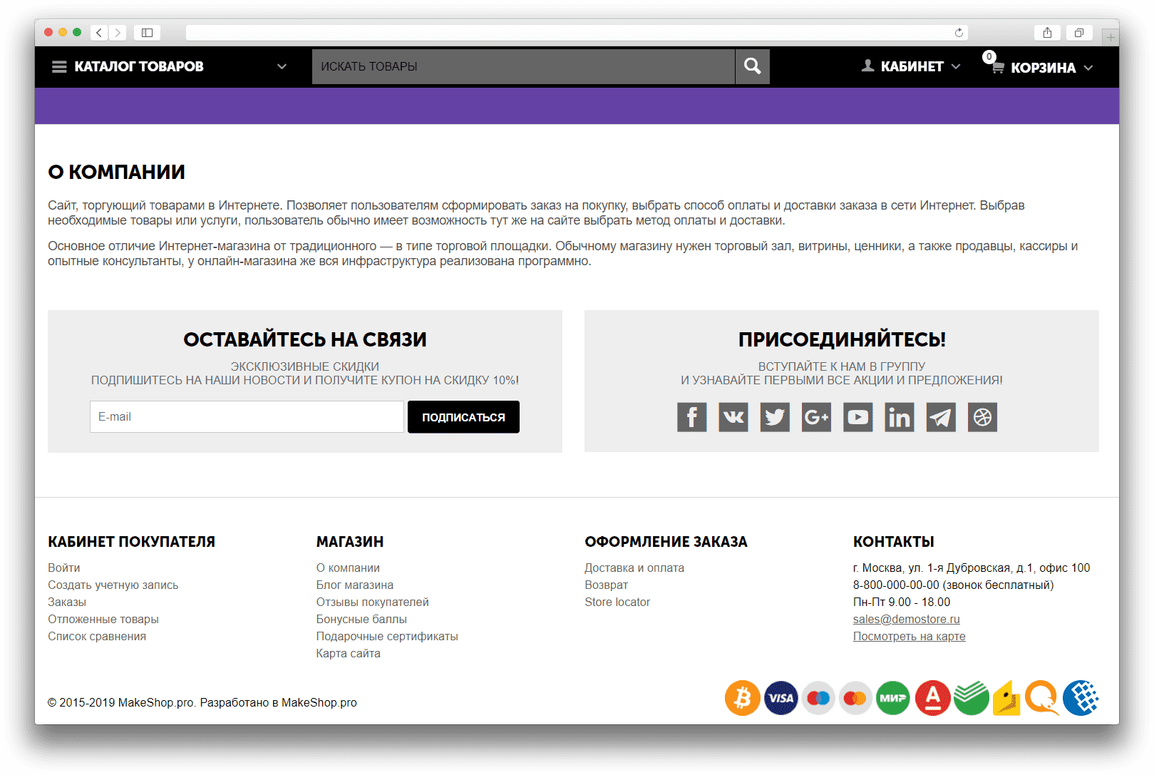1154x775 pixels.
Task: Go back with browser back arrow
Action: [x=99, y=33]
